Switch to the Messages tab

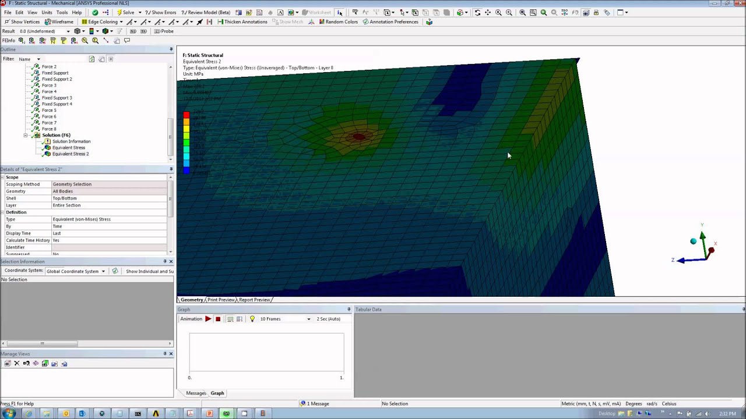pos(196,393)
